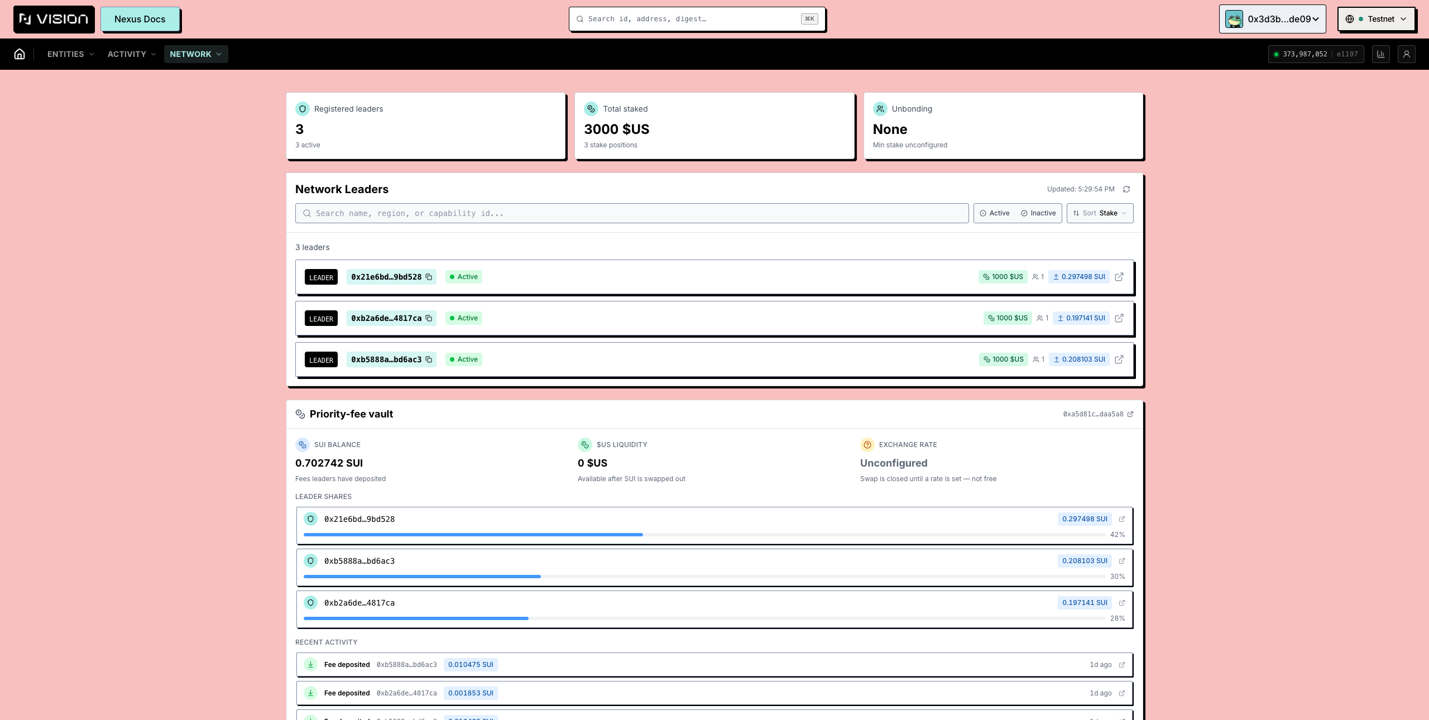Select the 0xb5888a…bd6ac3 address in first Fee deposited row

click(406, 665)
